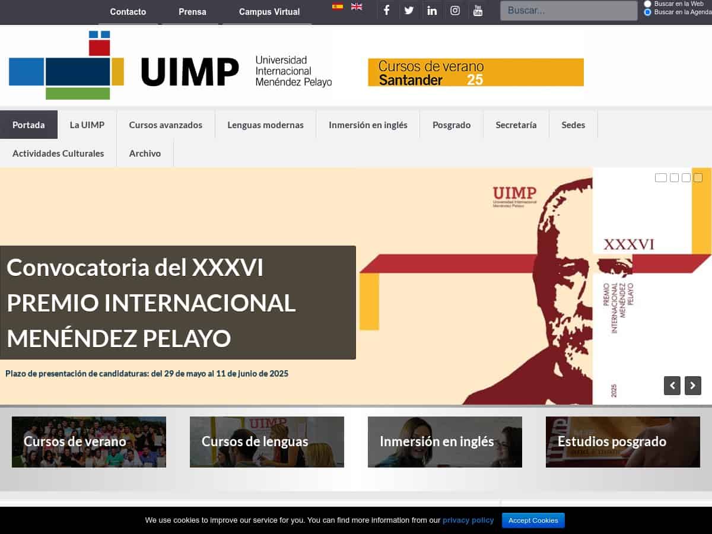Select the Portada menu tab

pyautogui.click(x=28, y=125)
